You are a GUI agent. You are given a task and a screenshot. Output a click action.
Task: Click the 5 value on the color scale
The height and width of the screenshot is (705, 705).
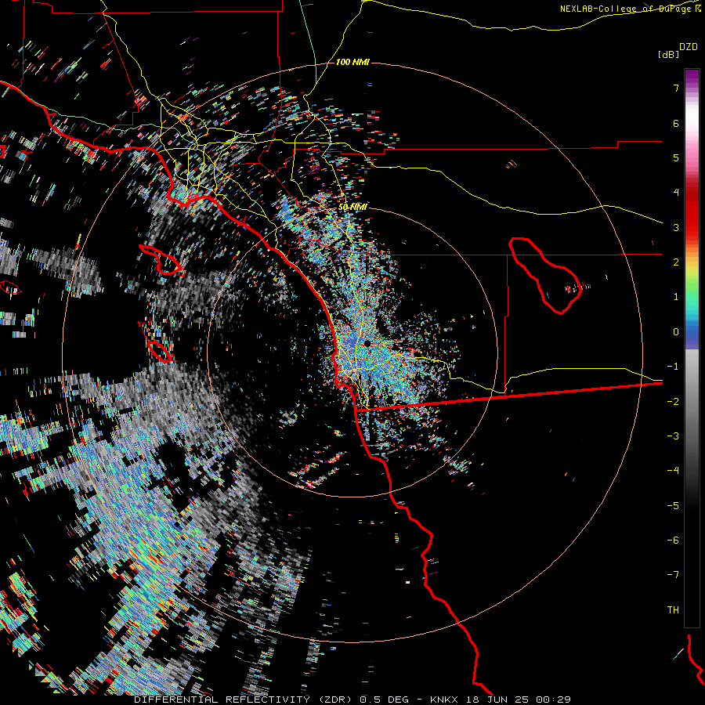coord(676,157)
